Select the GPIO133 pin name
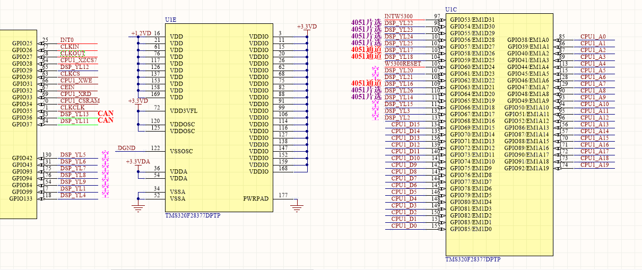The image size is (642, 270). (21, 198)
